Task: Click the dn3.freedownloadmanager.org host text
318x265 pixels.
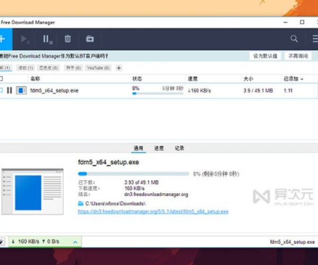Action: click(156, 195)
